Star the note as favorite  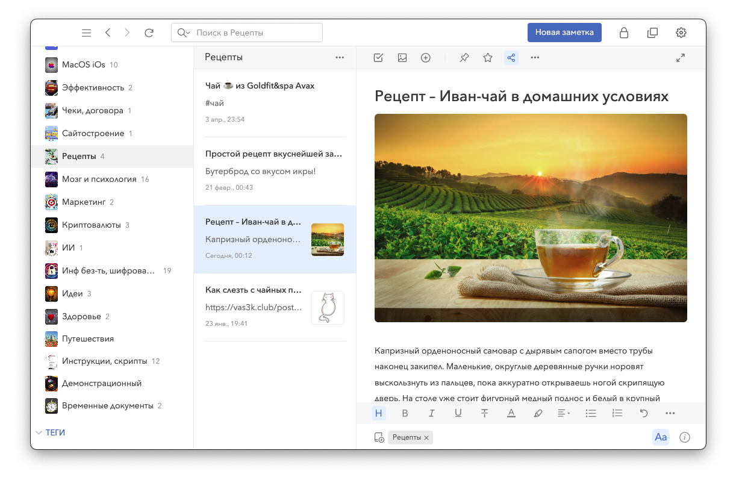[488, 58]
